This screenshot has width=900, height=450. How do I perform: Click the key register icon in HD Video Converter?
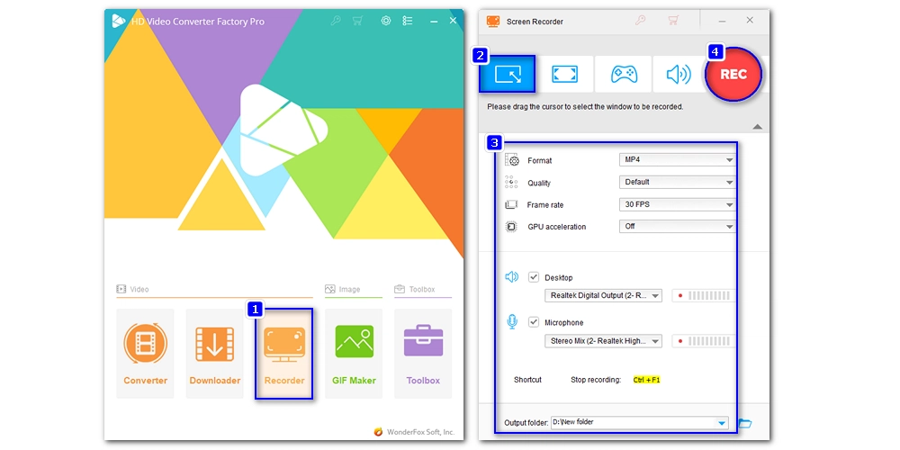tap(336, 21)
